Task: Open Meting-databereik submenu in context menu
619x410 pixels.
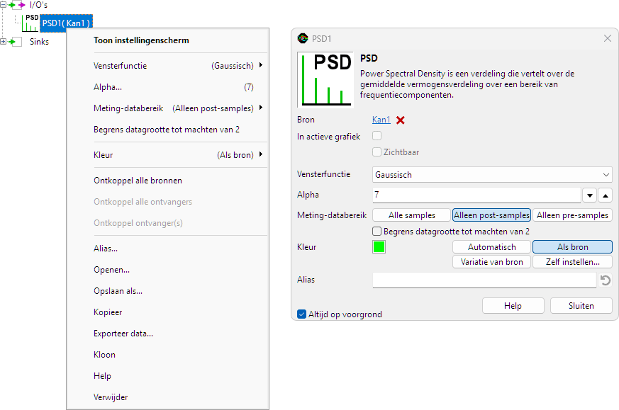Action: pos(168,108)
